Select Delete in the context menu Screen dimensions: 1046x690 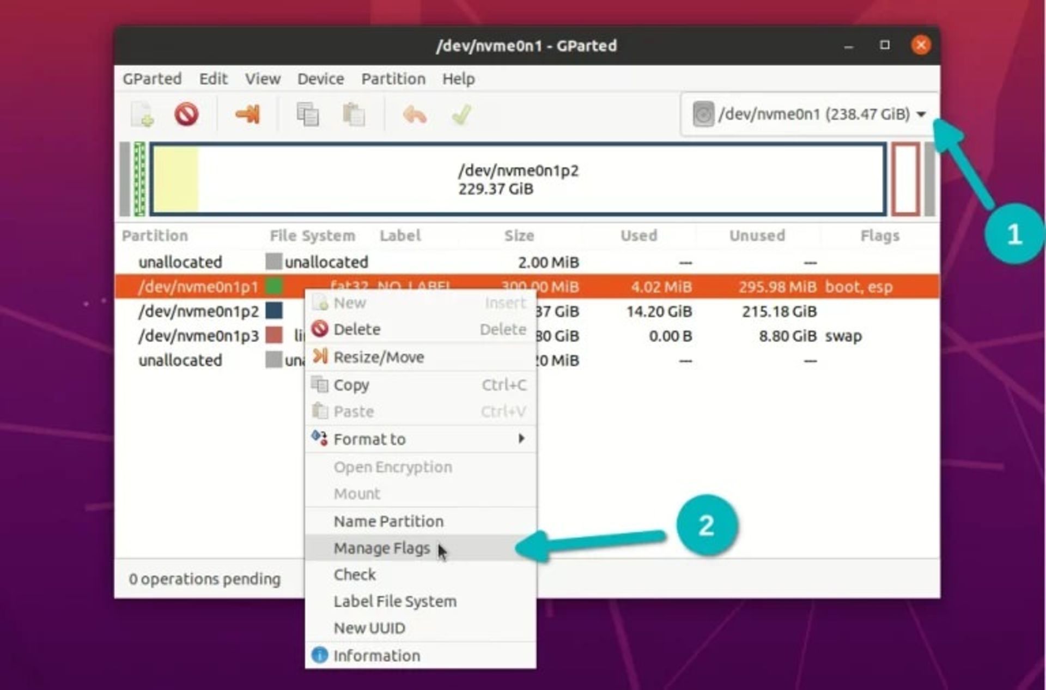coord(420,329)
